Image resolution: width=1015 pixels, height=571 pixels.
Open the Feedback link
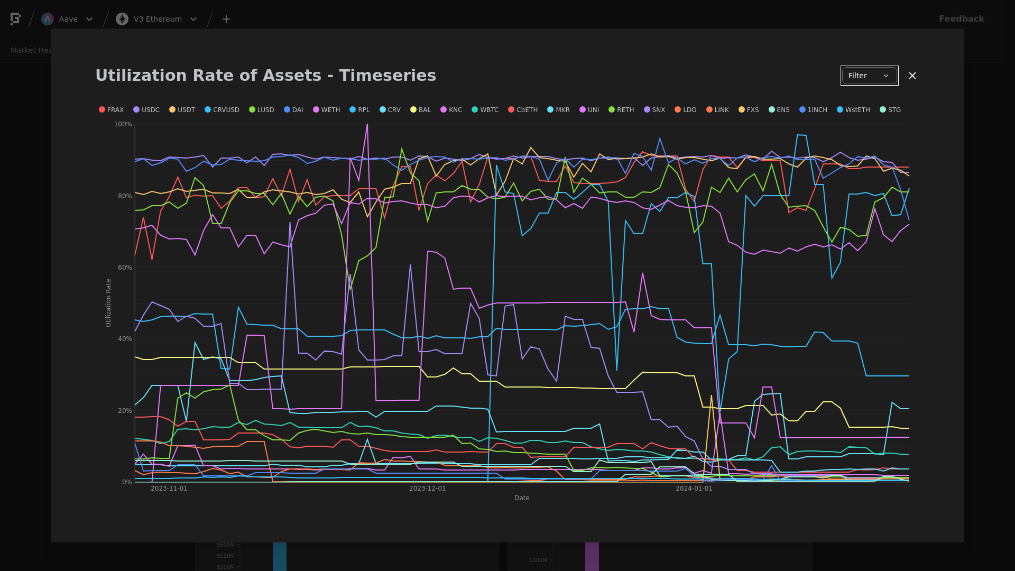point(961,19)
